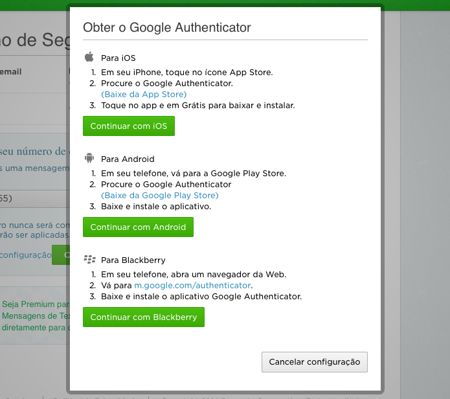The height and width of the screenshot is (399, 450).
Task: Click the Android robot icon beside Para Android
Action: pyautogui.click(x=89, y=158)
